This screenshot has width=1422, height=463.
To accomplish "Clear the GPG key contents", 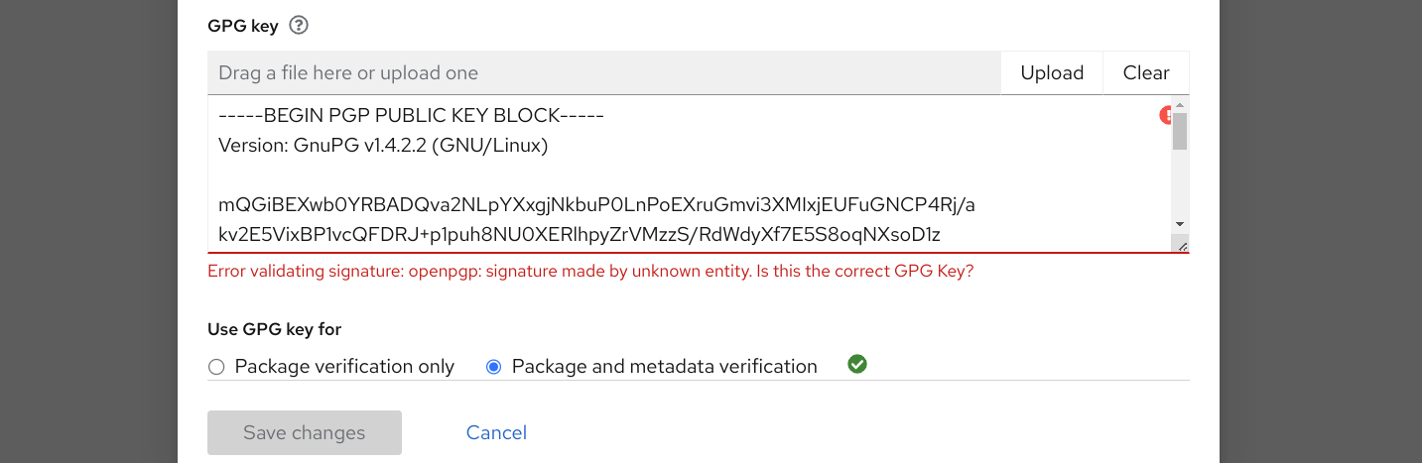I will [x=1145, y=73].
